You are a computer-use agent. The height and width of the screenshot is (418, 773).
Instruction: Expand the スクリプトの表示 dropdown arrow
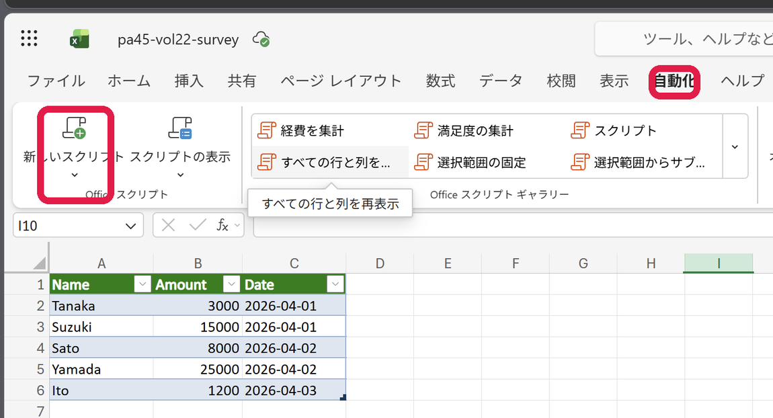click(180, 175)
